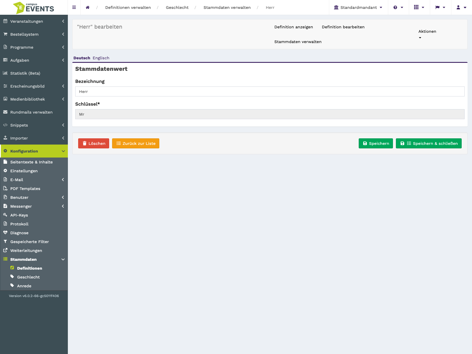
Task: Collapse the Stammdaten submenu
Action: tap(34, 259)
